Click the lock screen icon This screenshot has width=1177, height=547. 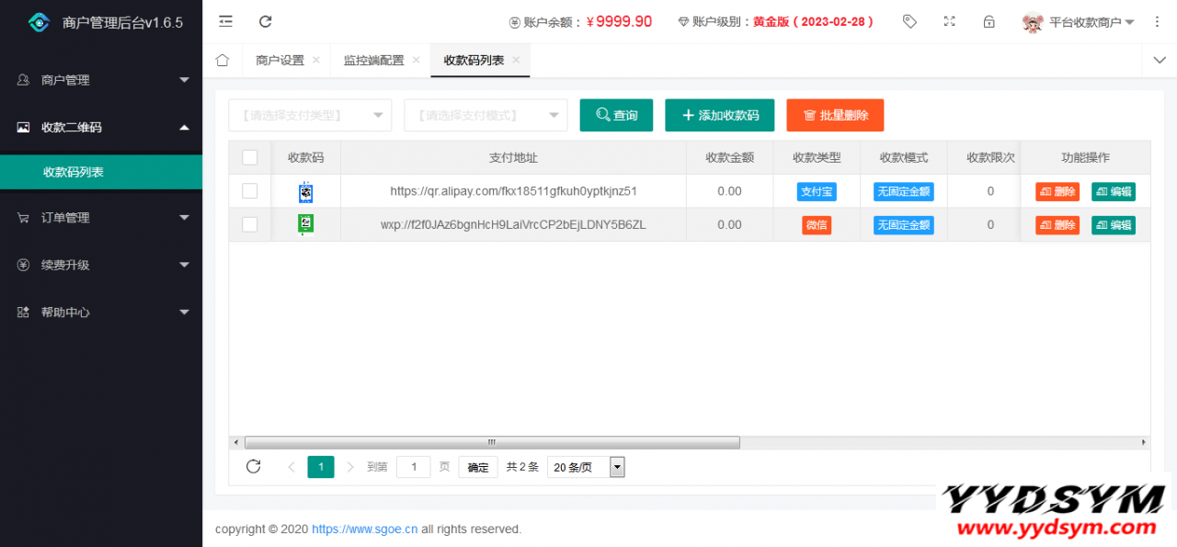[x=989, y=21]
